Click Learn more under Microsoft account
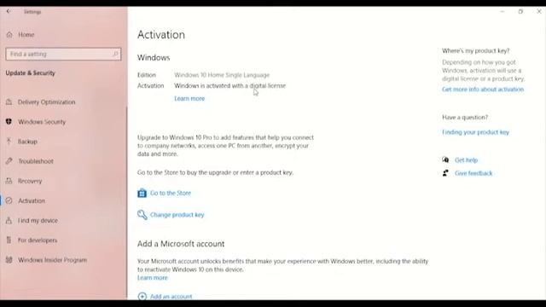 (x=153, y=278)
